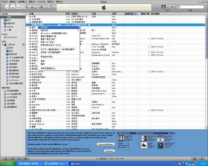Screen dimensions: 208x166
Task: Click the "Michael Learns To Rock" album cell
Action: (x=101, y=55)
